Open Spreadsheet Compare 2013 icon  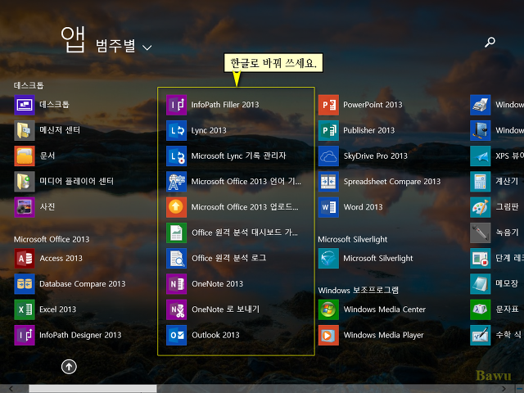[328, 182]
